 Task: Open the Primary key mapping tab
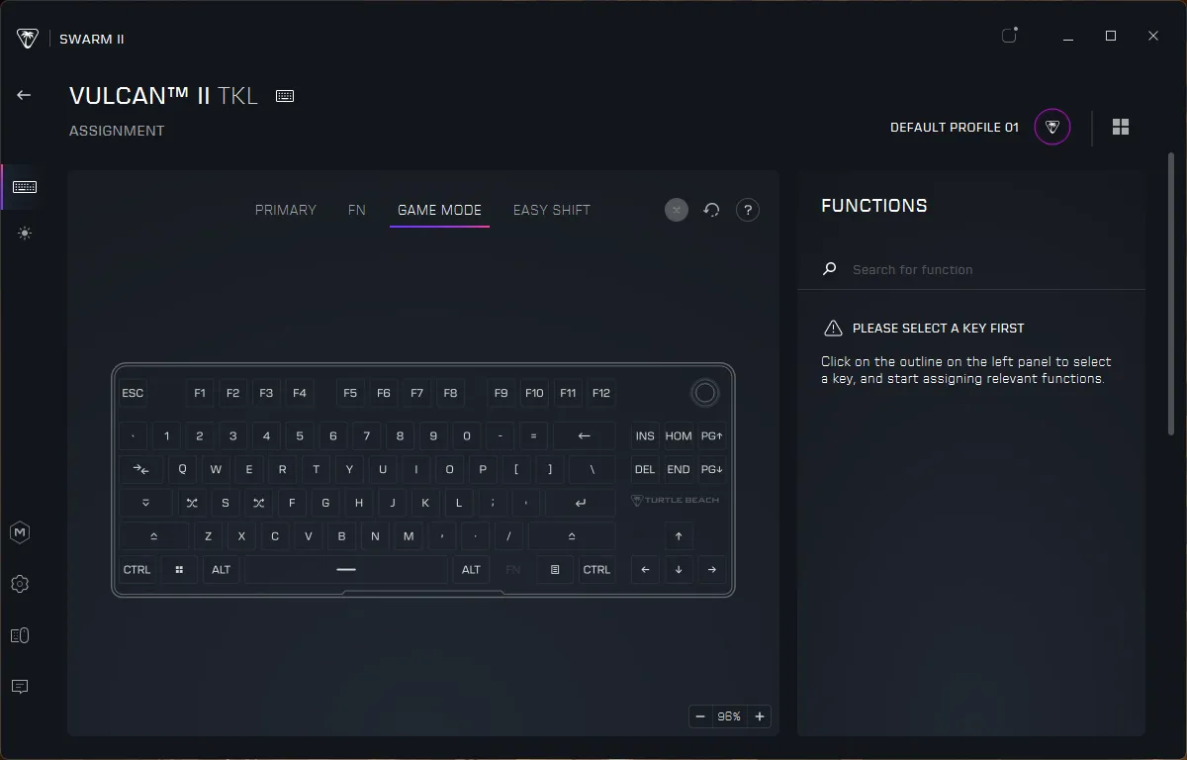point(285,210)
